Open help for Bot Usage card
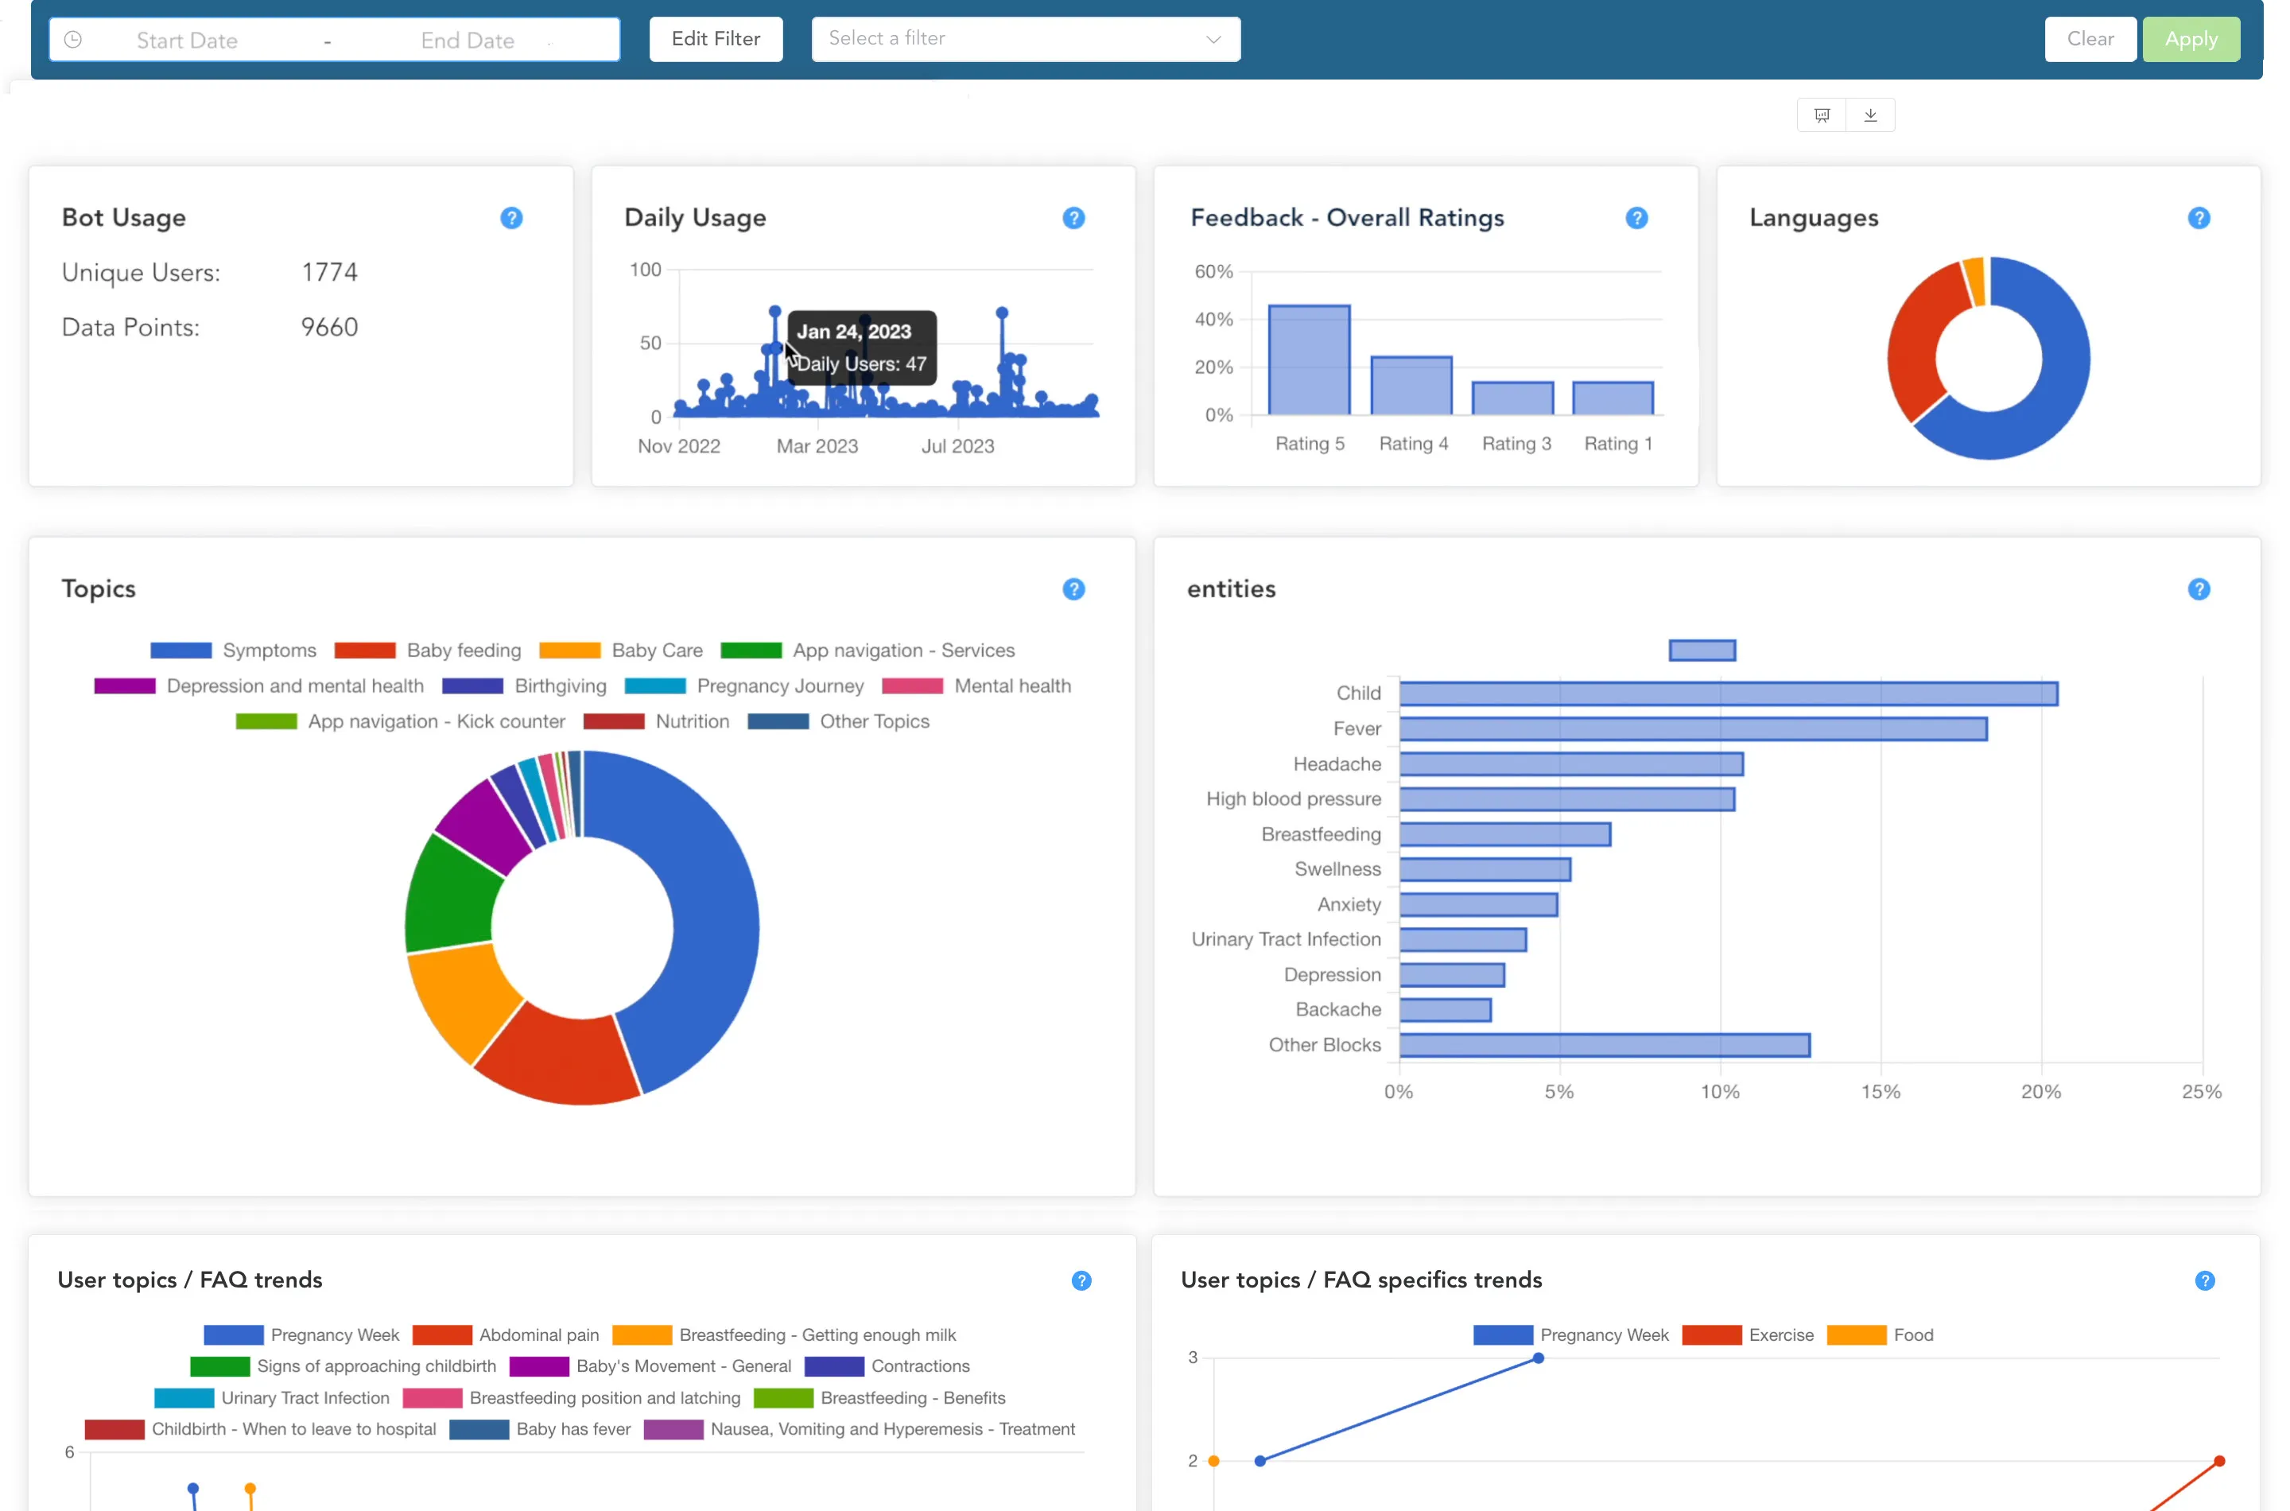 511,218
